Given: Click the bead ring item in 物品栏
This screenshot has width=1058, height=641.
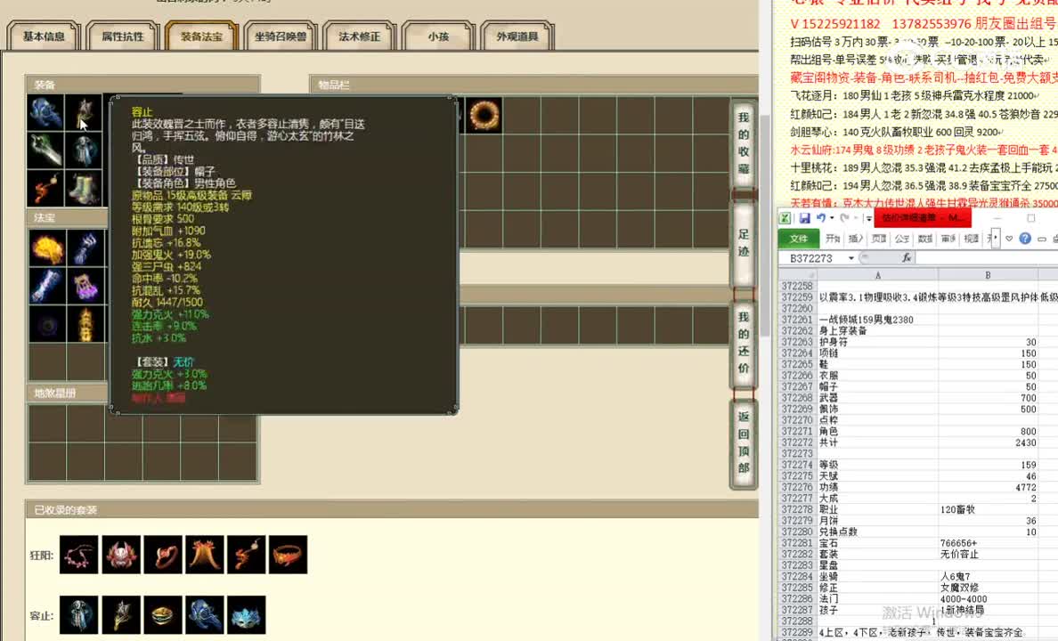Looking at the screenshot, I should point(484,115).
